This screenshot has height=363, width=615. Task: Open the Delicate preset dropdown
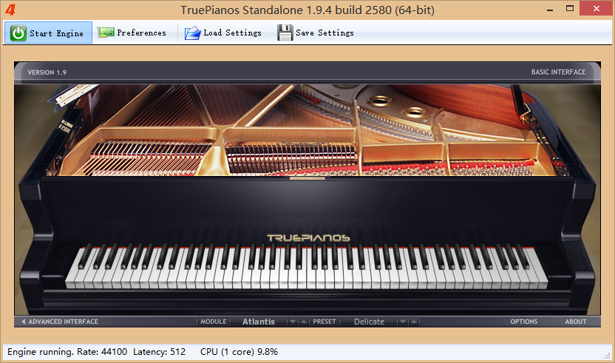point(369,322)
